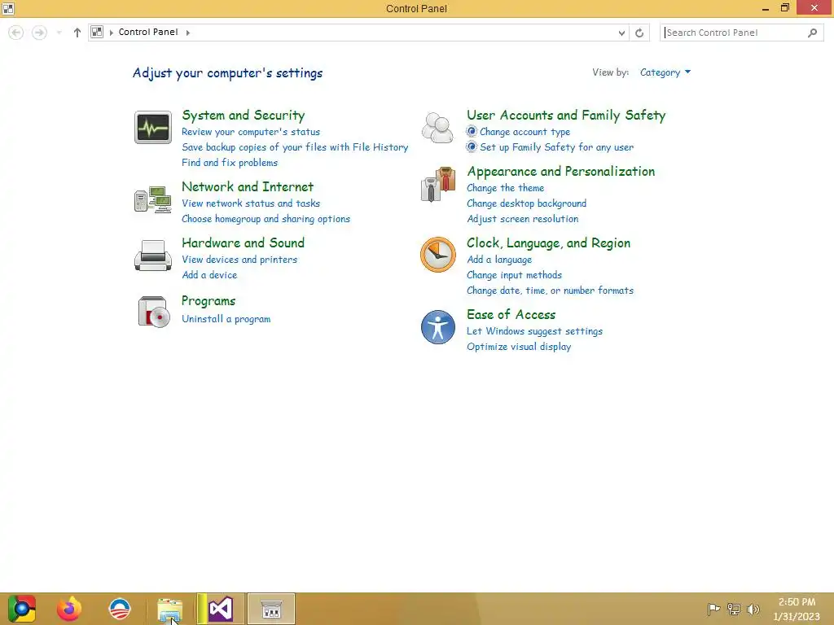Open File Explorer from the taskbar
The image size is (834, 625).
coord(170,610)
